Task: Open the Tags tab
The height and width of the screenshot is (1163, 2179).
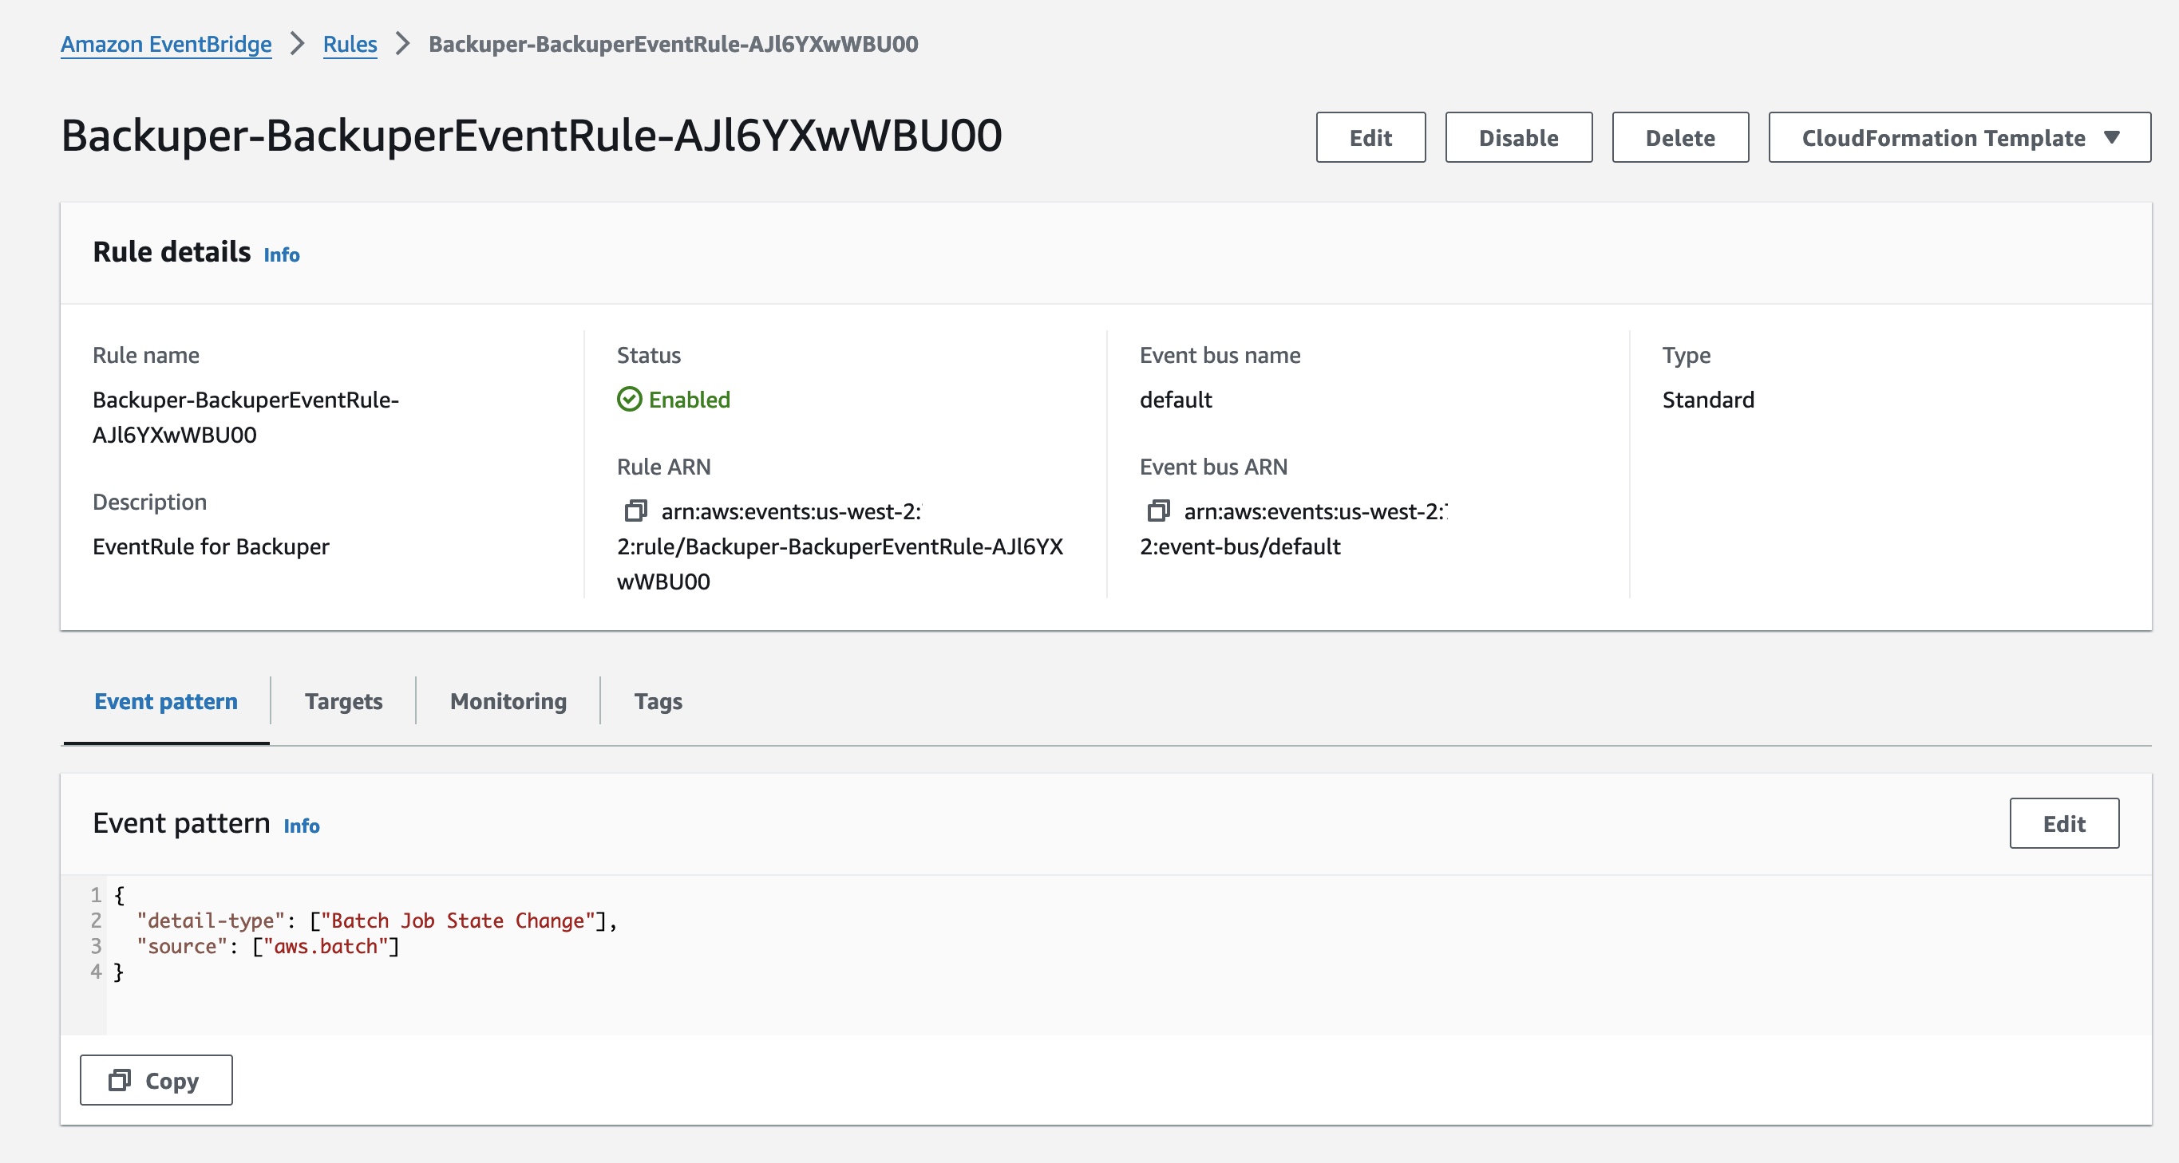Action: pyautogui.click(x=658, y=701)
